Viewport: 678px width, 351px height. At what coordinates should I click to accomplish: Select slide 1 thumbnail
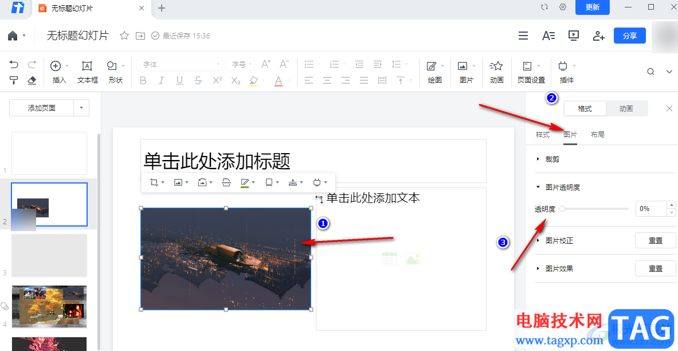click(49, 153)
